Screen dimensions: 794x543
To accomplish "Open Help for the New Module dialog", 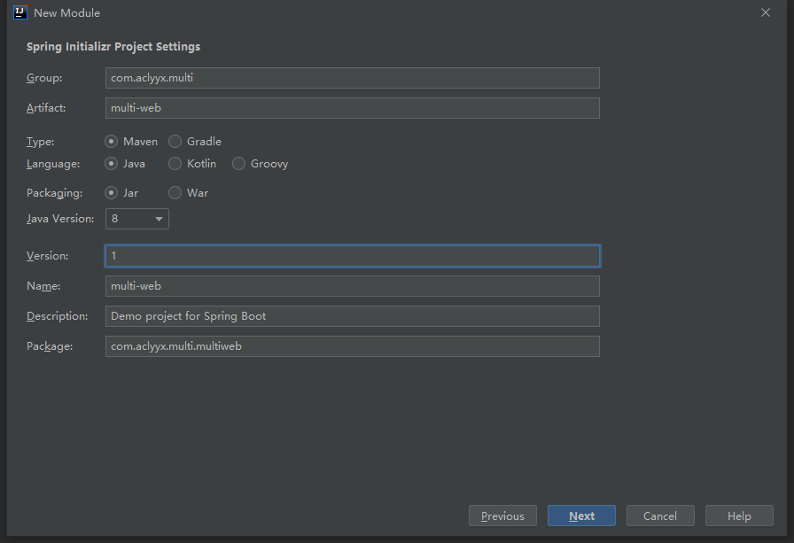I will pos(739,515).
